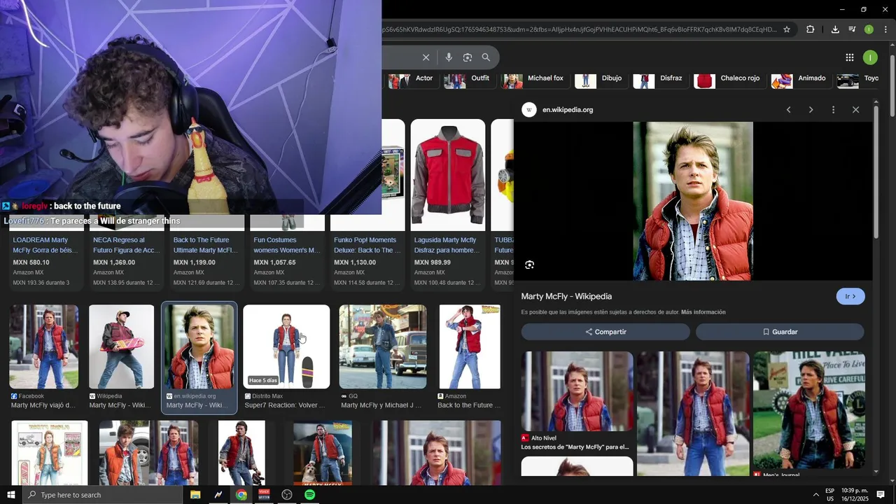The width and height of the screenshot is (896, 504).
Task: Start voice search with microphone icon
Action: (449, 57)
